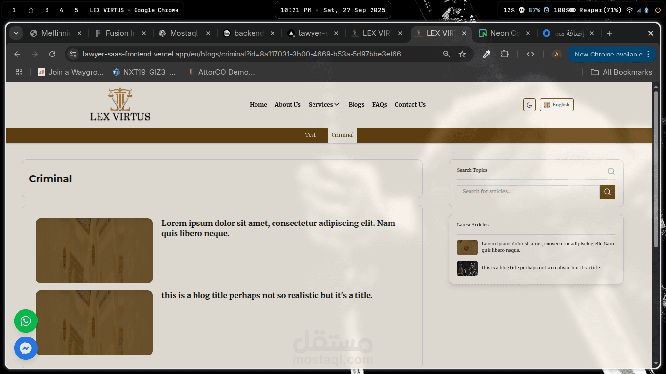Open the Messenger chat floating icon
Viewport: 666px width, 374px height.
click(x=26, y=348)
